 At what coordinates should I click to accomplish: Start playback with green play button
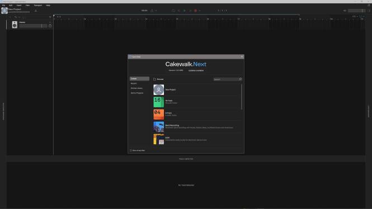185,11
